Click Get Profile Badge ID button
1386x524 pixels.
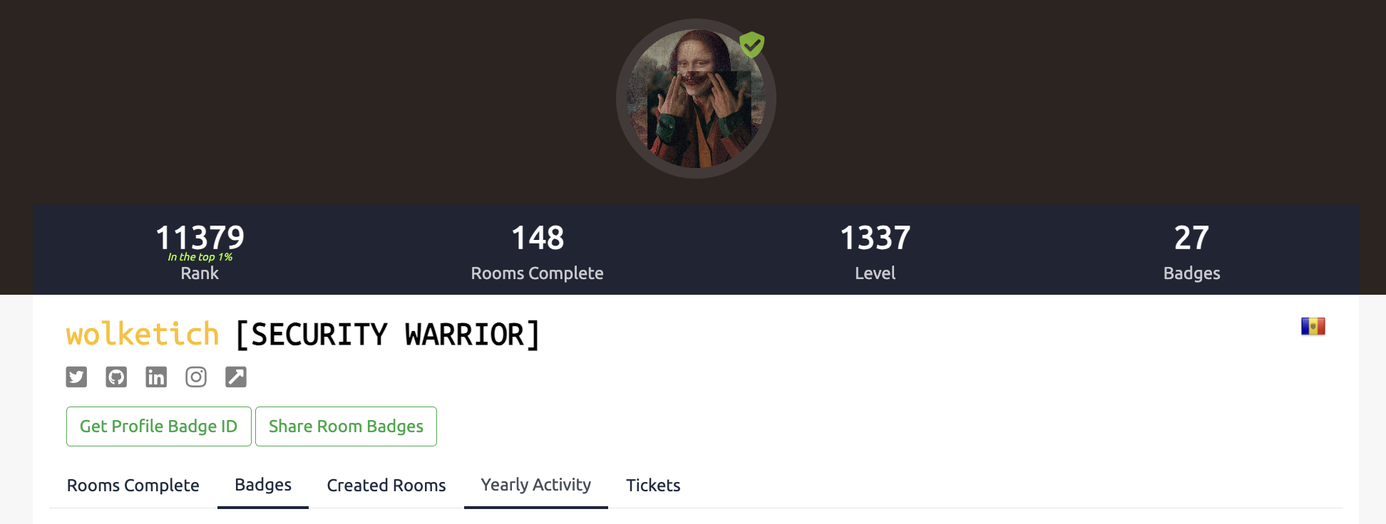159,426
